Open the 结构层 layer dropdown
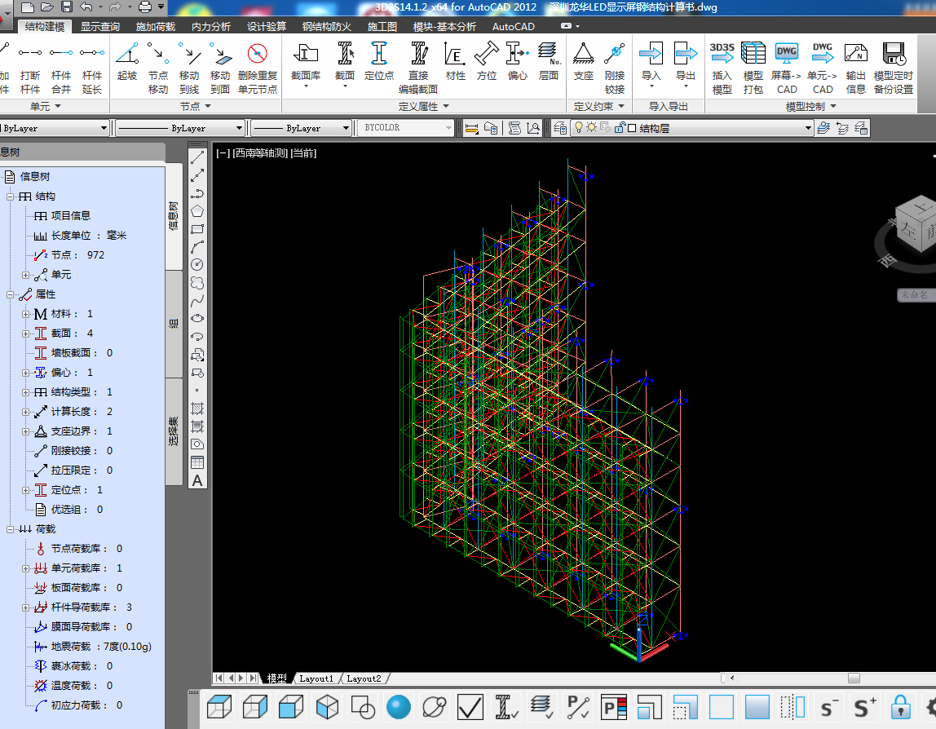The height and width of the screenshot is (729, 936). pos(808,128)
